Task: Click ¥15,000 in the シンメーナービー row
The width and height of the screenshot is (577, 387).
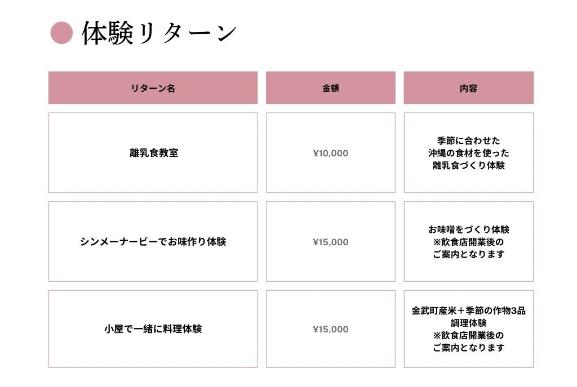Action: click(x=330, y=242)
